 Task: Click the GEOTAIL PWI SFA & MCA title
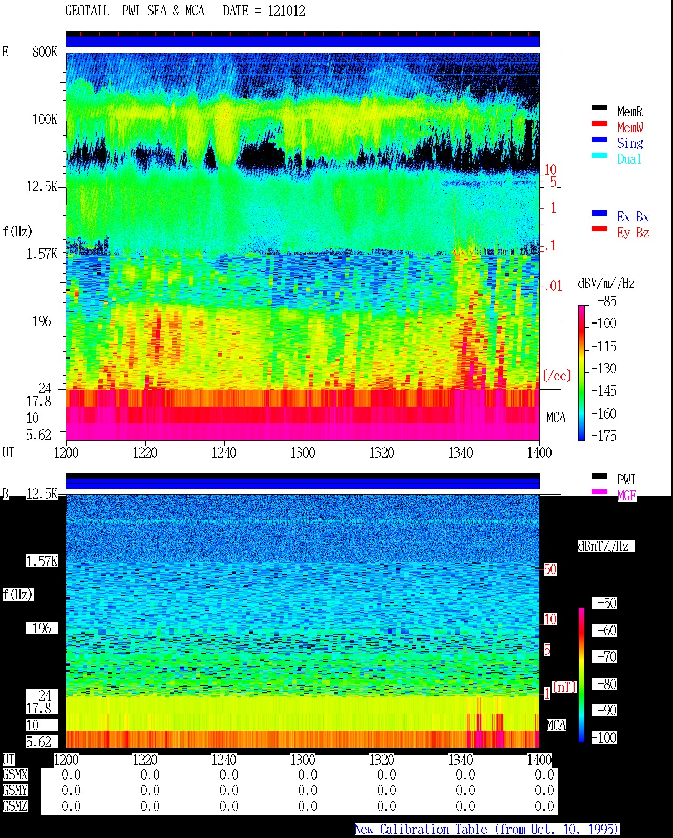[135, 11]
